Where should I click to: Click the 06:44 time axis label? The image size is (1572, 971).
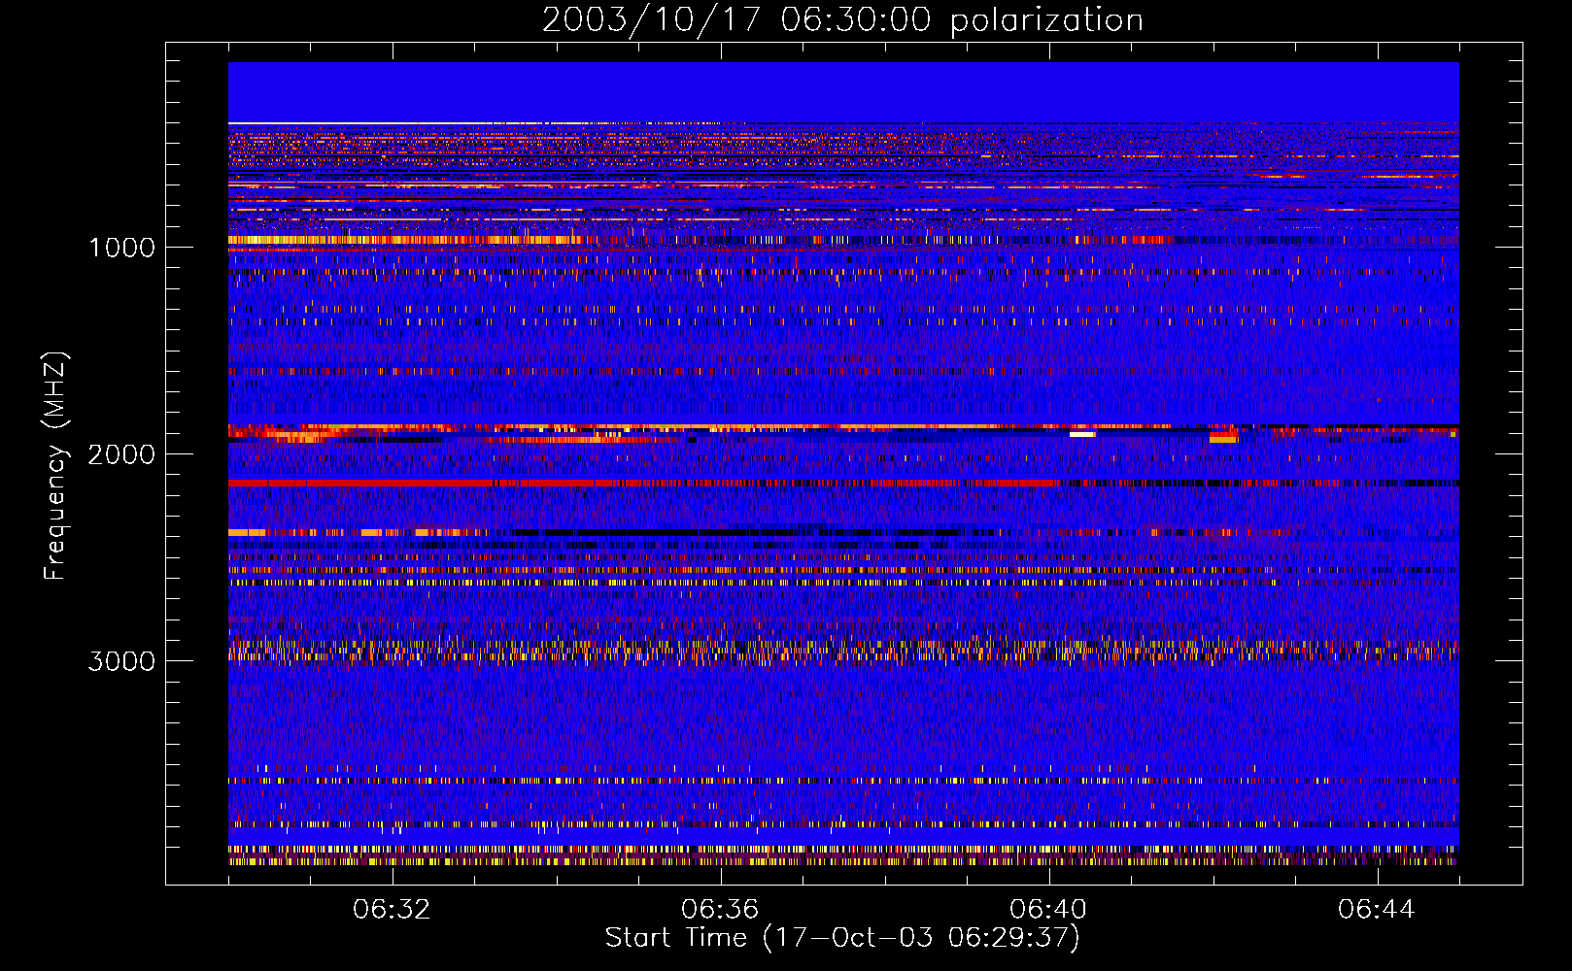pos(1377,910)
